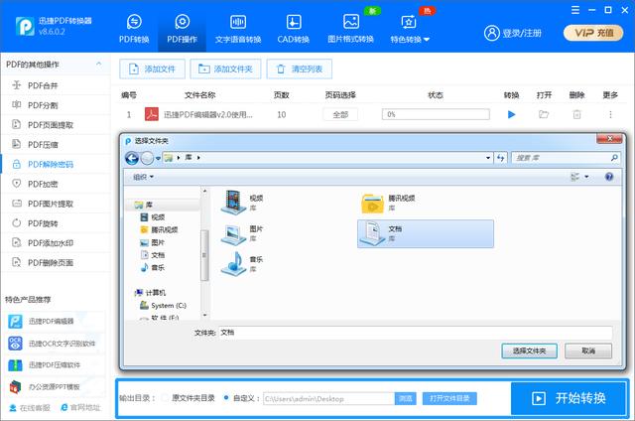
Task: Select the 自定义 output directory radio button
Action: [226, 398]
